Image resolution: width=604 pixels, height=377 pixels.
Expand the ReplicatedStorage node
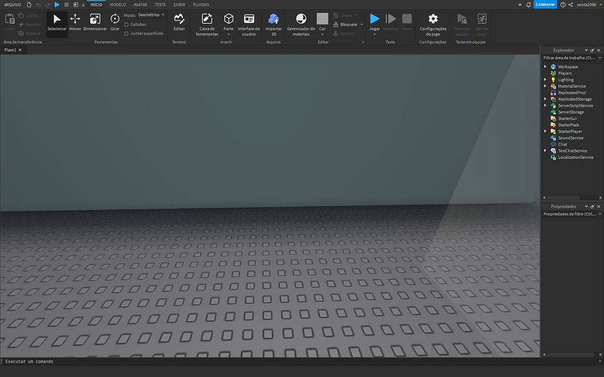click(544, 98)
